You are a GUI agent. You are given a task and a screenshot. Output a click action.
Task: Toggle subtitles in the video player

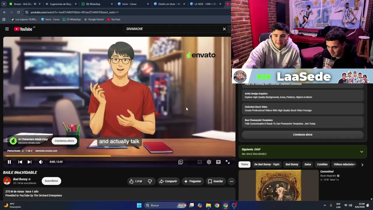(x=200, y=162)
